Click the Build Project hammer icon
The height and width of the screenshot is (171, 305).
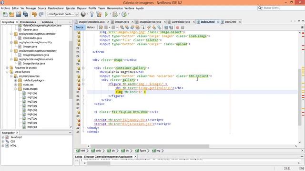tap(91, 14)
